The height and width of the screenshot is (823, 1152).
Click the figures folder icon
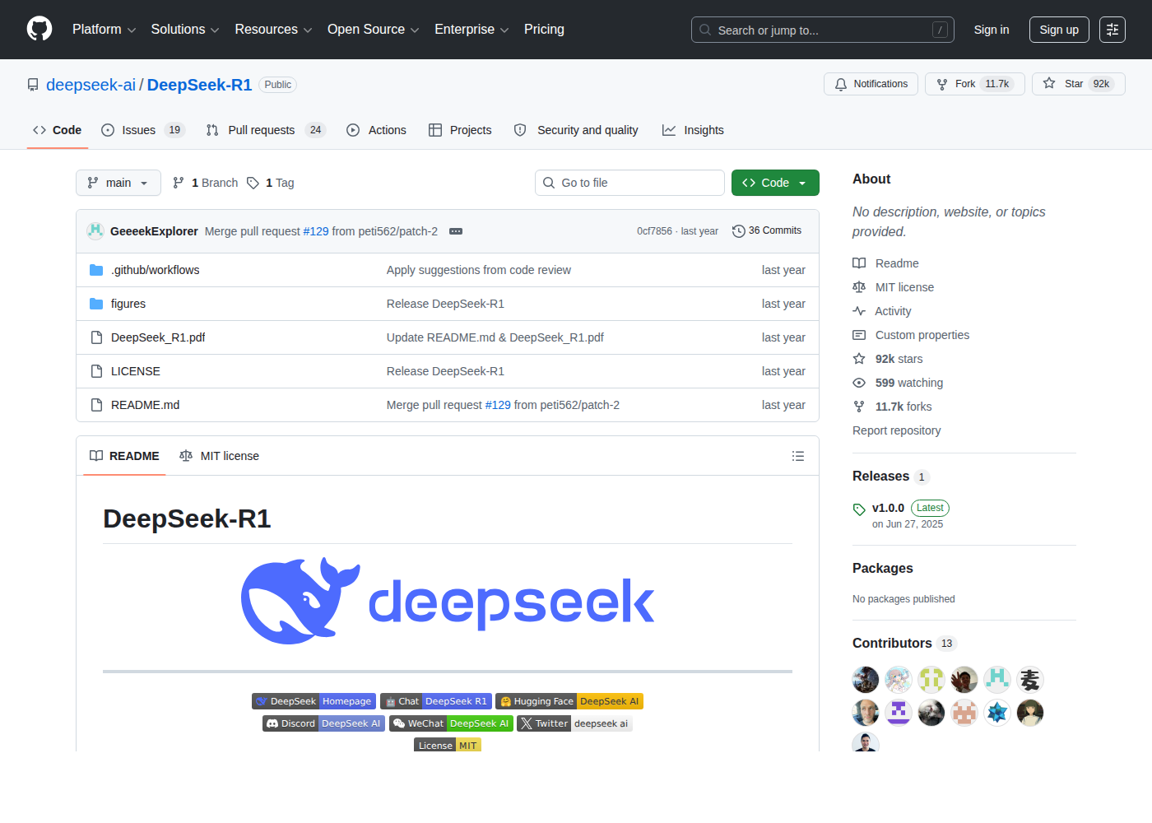[96, 304]
